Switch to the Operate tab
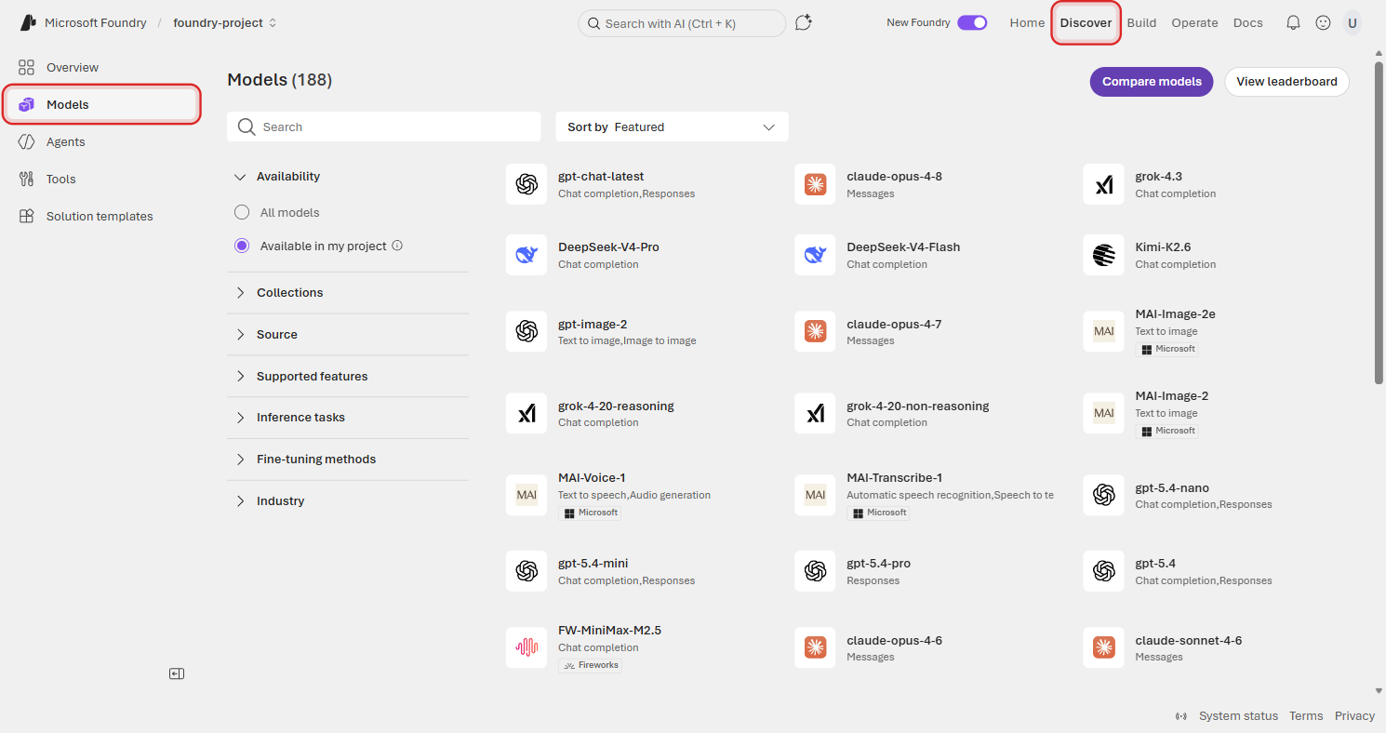 1194,23
